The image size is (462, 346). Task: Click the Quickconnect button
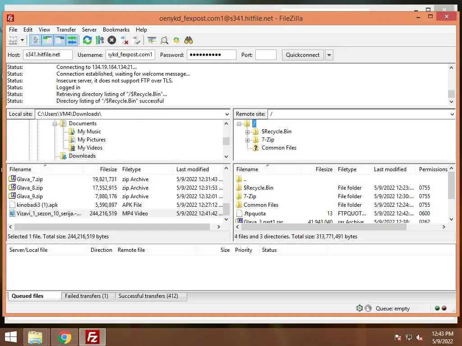303,55
